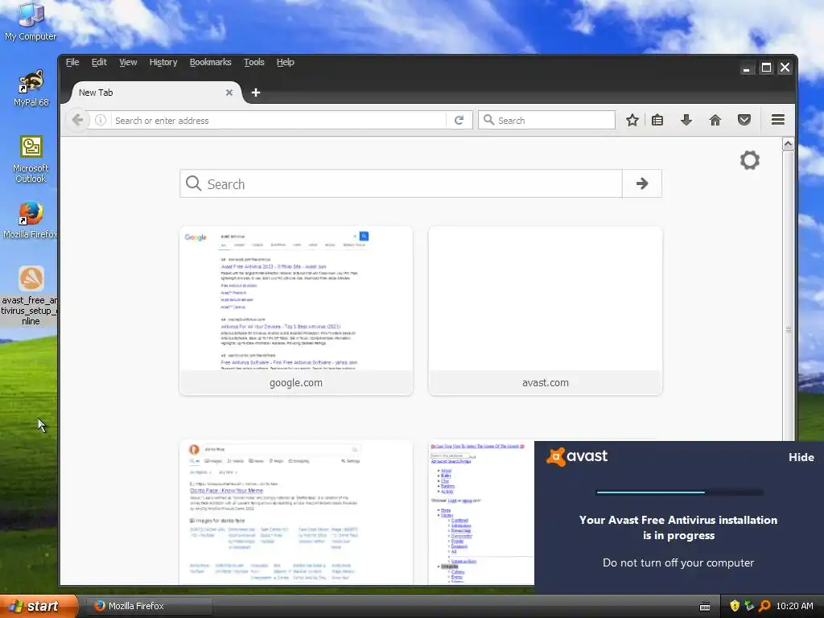Open the Downloads arrow icon
The width and height of the screenshot is (824, 618).
point(686,121)
